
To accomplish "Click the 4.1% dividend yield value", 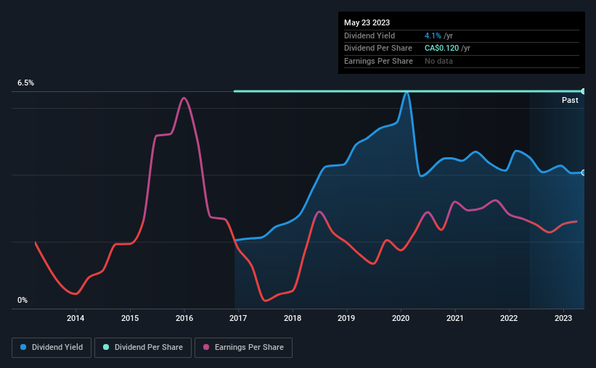I will pos(433,35).
